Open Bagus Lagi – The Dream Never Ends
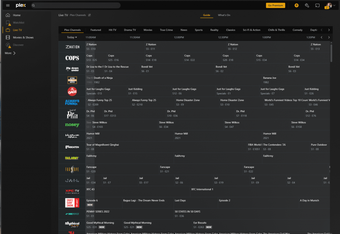Viewport: 340px width, 234px height. [x=148, y=203]
